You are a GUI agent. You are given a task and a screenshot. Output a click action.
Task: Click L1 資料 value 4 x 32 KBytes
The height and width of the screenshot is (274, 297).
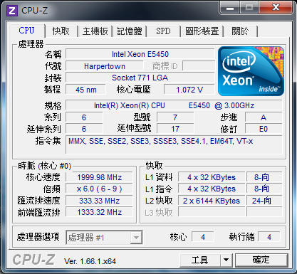(212, 177)
